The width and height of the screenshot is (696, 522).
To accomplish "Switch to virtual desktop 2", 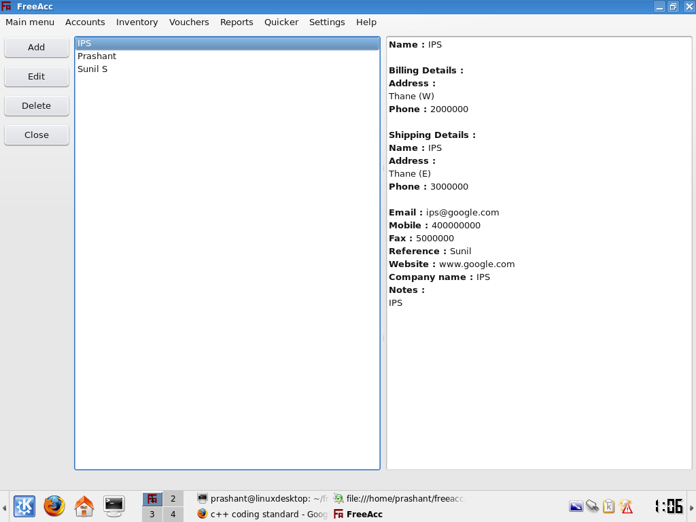I will [173, 498].
